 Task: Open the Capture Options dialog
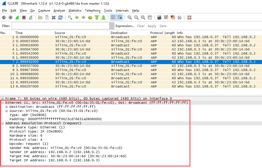click(10, 17)
